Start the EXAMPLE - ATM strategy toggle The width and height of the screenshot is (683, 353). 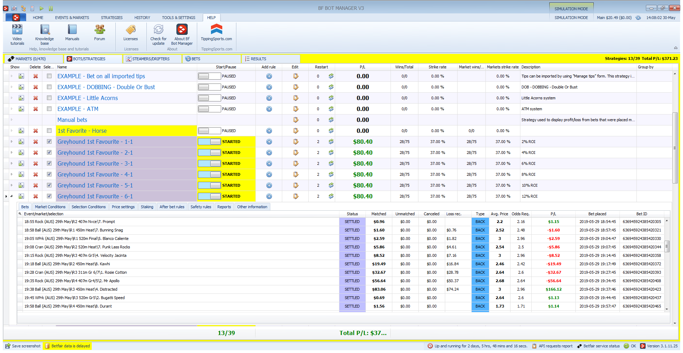coord(209,109)
